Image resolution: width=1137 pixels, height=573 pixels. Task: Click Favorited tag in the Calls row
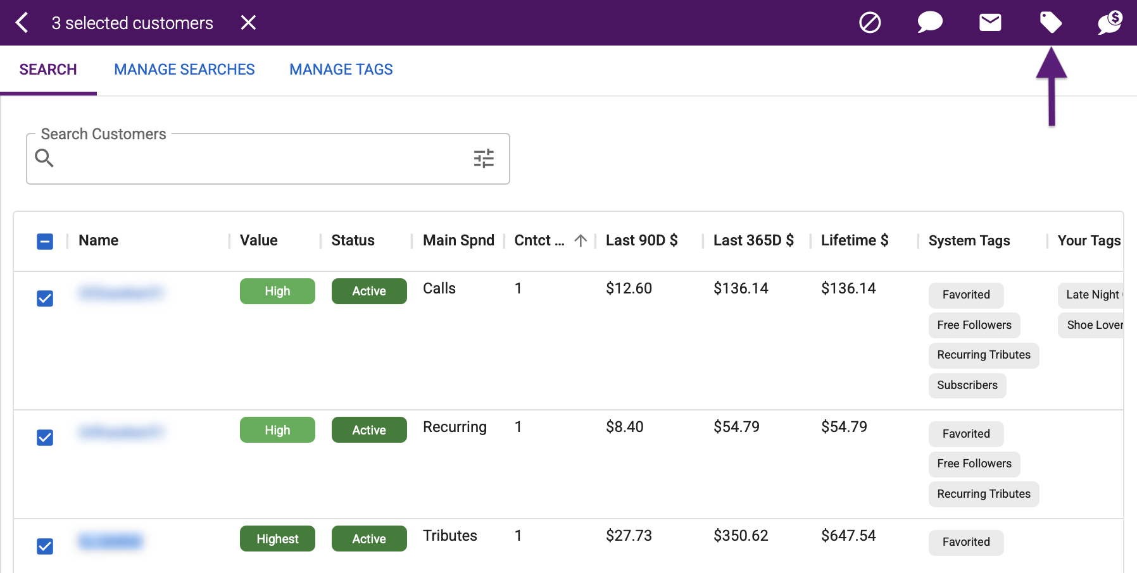pyautogui.click(x=966, y=295)
